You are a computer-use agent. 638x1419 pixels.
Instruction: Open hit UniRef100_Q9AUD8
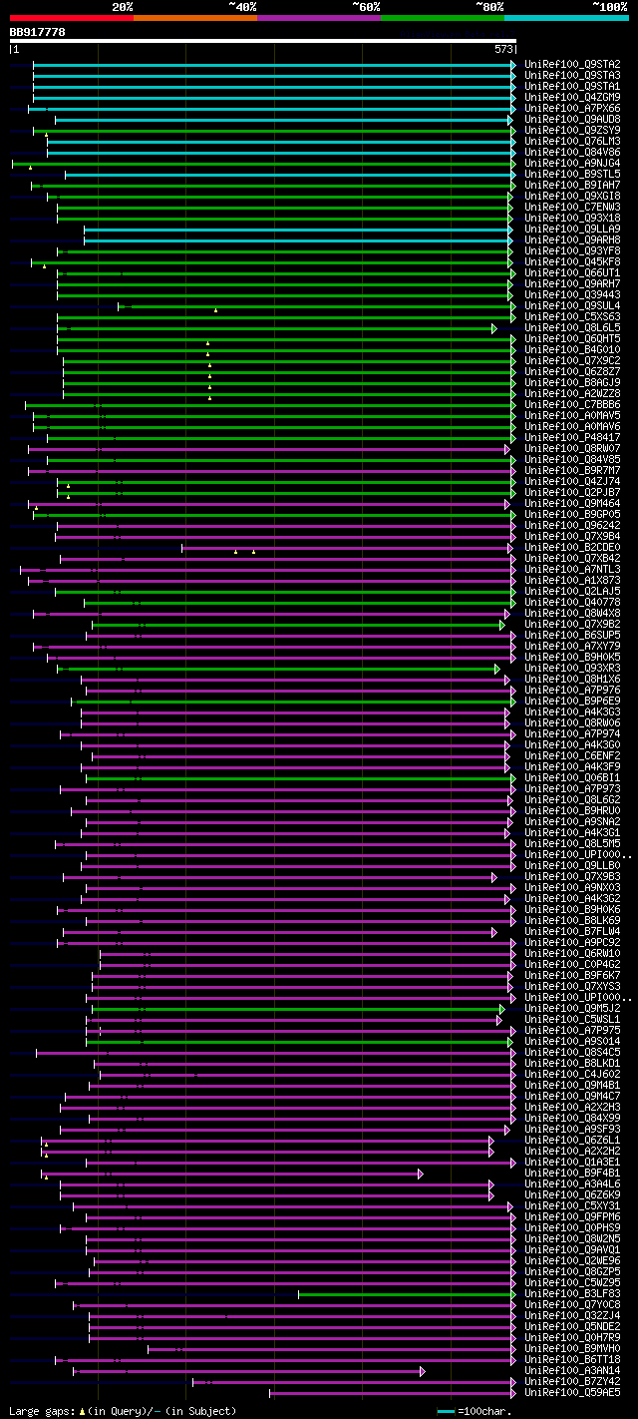point(572,120)
